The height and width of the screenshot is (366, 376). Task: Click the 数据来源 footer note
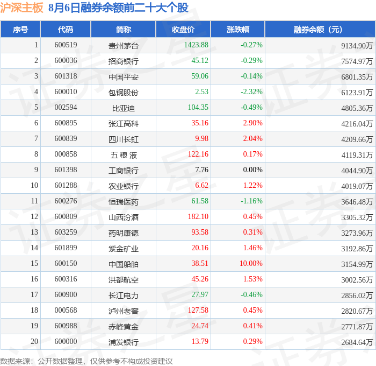point(86,361)
